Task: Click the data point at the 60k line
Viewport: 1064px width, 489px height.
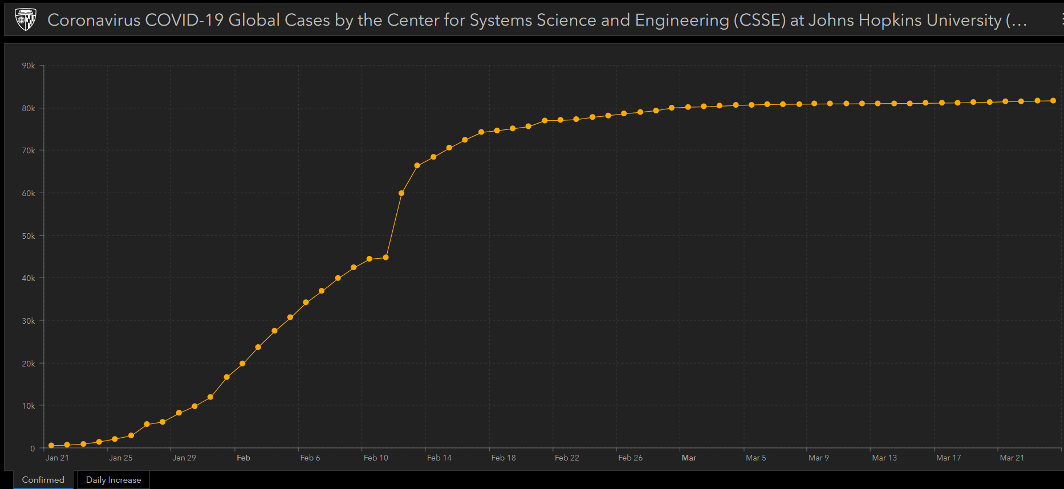Action: pos(401,193)
